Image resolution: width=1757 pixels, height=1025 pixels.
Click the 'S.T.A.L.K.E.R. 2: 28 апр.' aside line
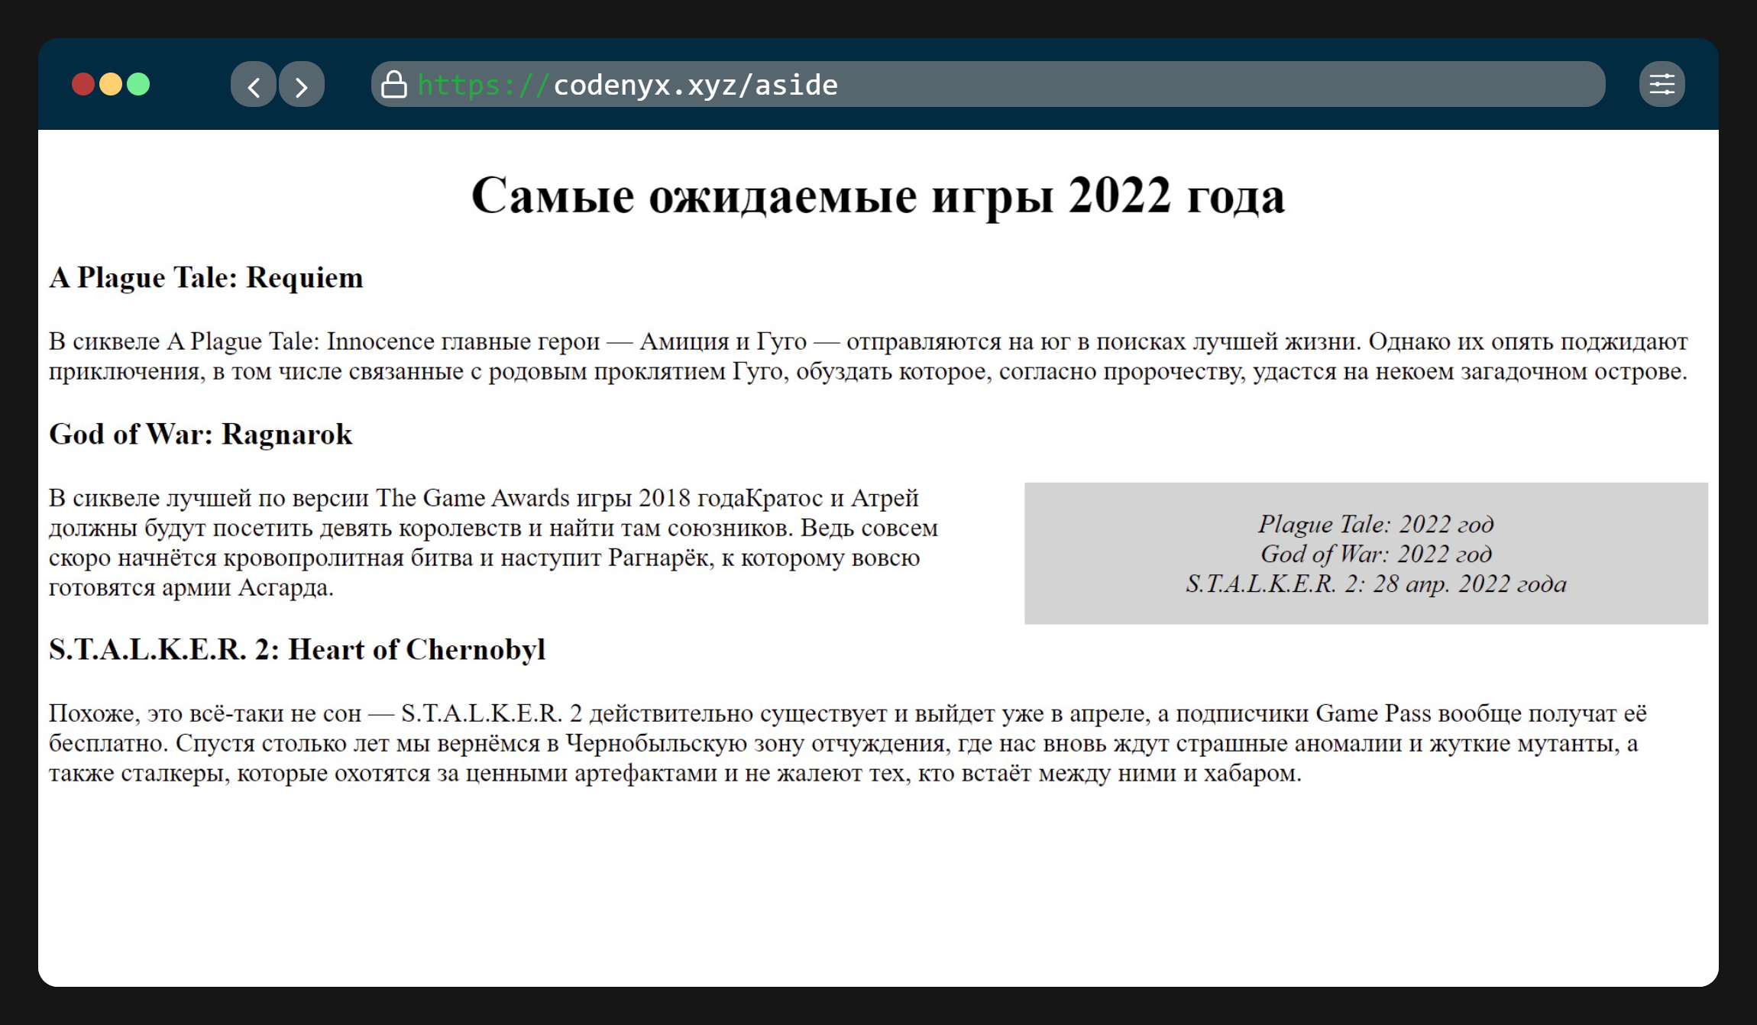(x=1376, y=584)
